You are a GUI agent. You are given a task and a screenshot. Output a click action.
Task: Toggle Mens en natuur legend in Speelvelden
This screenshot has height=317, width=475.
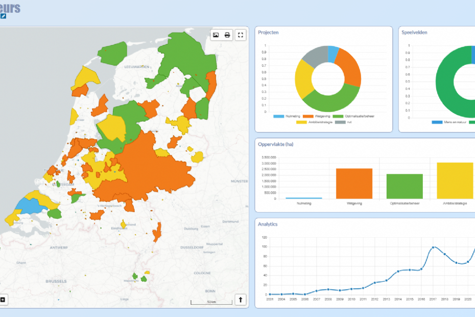(445, 122)
